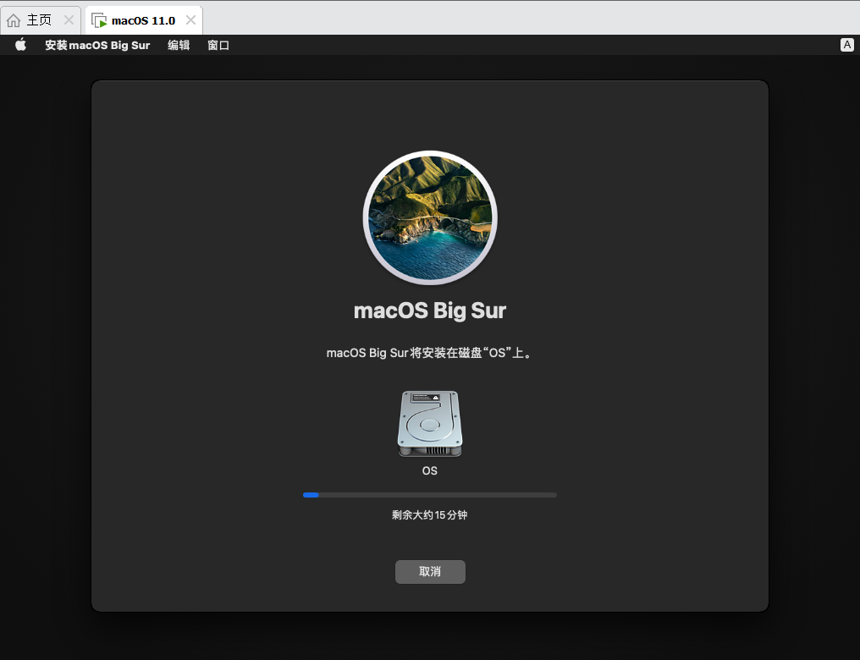Screen dimensions: 860x660
Task: Close the macOS 11.0 tab
Action: [190, 20]
